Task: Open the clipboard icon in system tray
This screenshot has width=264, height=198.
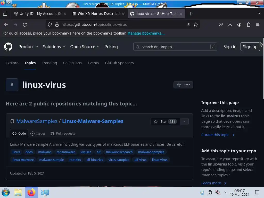Action: pyautogui.click(x=210, y=192)
